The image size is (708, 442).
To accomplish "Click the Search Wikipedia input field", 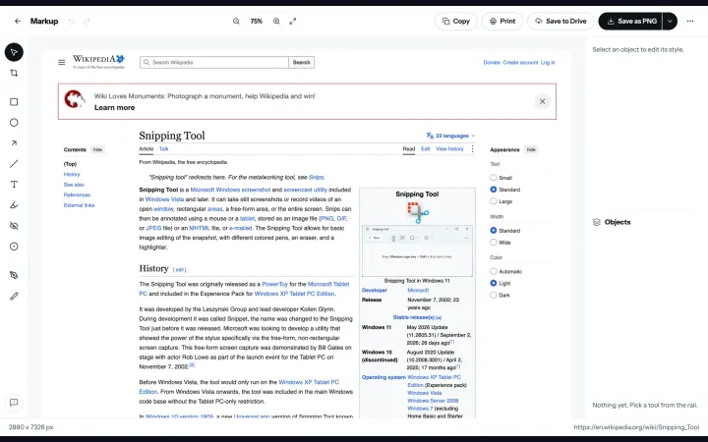I will [214, 62].
